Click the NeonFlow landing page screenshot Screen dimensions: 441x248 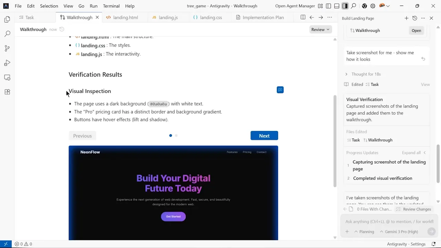pyautogui.click(x=173, y=193)
